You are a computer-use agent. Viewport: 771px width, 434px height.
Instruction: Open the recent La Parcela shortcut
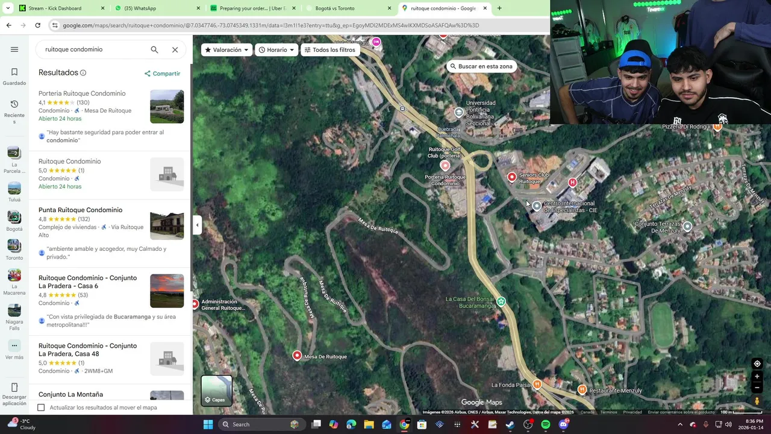point(14,160)
